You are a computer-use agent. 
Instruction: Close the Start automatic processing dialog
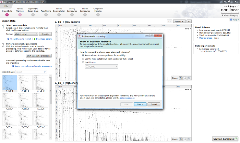(x=158, y=36)
